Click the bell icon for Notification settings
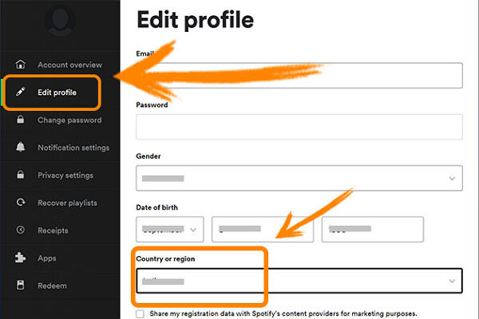The width and height of the screenshot is (479, 319). pos(21,148)
